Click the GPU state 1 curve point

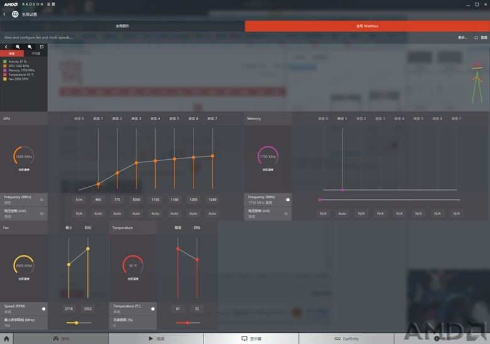click(98, 184)
